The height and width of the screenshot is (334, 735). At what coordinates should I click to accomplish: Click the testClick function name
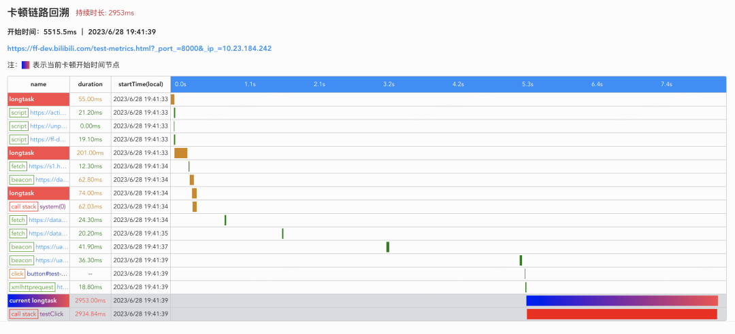pos(52,314)
